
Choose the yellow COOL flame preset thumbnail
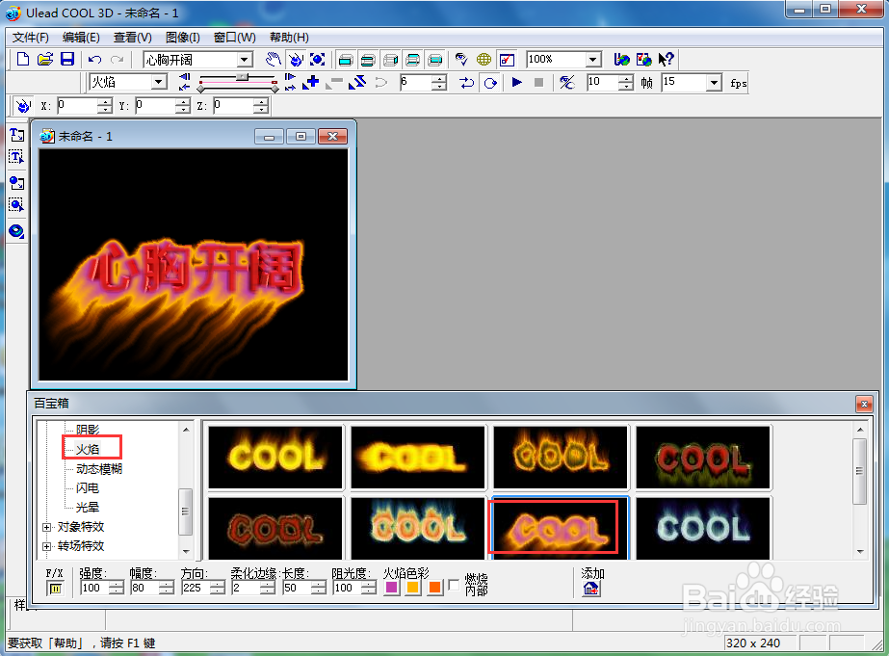point(275,457)
